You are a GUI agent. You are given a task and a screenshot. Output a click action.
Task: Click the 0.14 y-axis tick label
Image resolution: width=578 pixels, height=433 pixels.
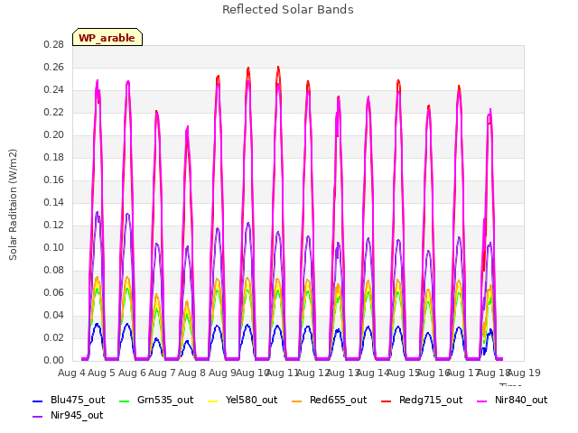[x=54, y=202]
